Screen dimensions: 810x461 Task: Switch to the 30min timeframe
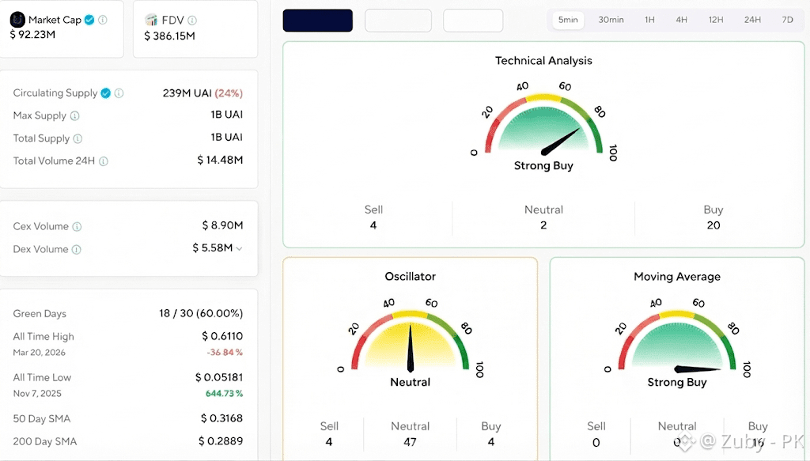[x=611, y=20]
